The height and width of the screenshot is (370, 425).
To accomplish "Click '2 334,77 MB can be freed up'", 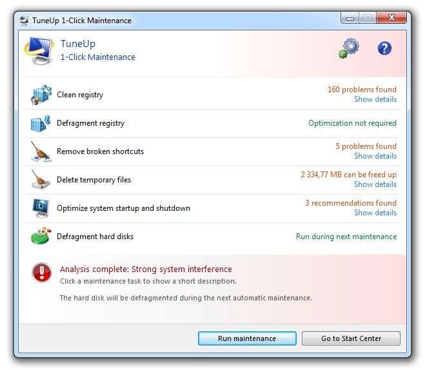I will coord(348,175).
